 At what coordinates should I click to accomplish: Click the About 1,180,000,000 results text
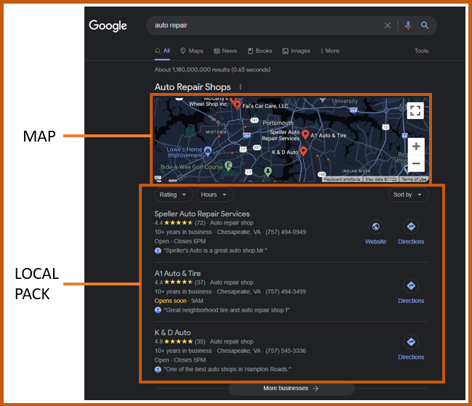click(212, 70)
